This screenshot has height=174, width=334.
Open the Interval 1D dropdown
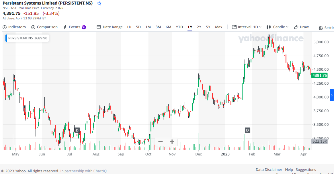coord(247,27)
